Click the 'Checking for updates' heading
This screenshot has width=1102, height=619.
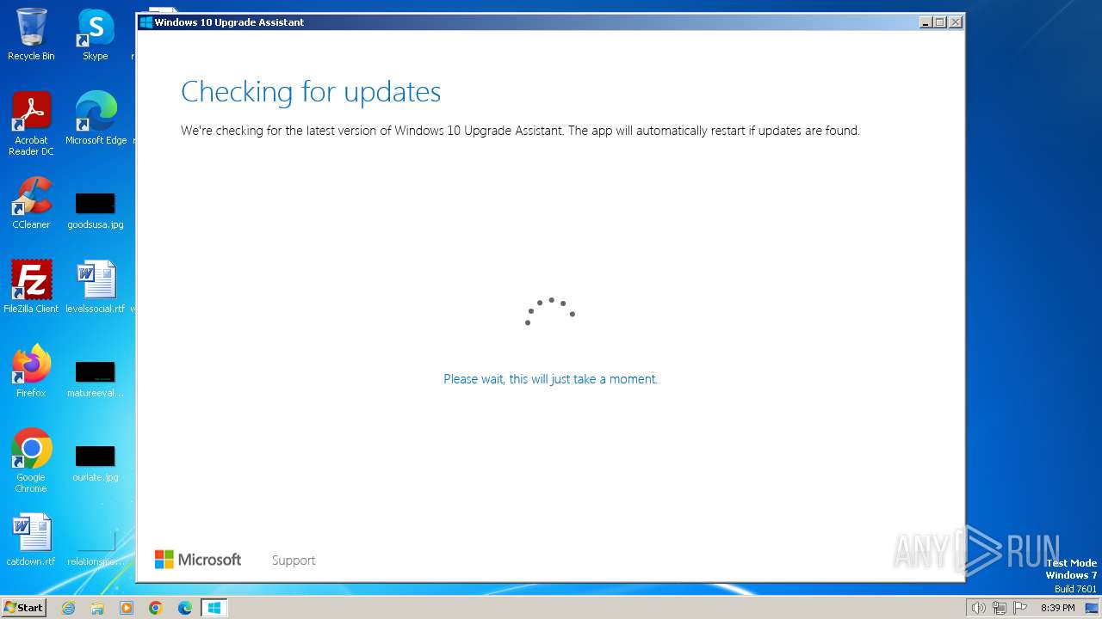(311, 91)
